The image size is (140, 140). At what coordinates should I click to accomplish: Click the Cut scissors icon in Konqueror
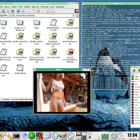click(x=29, y=11)
